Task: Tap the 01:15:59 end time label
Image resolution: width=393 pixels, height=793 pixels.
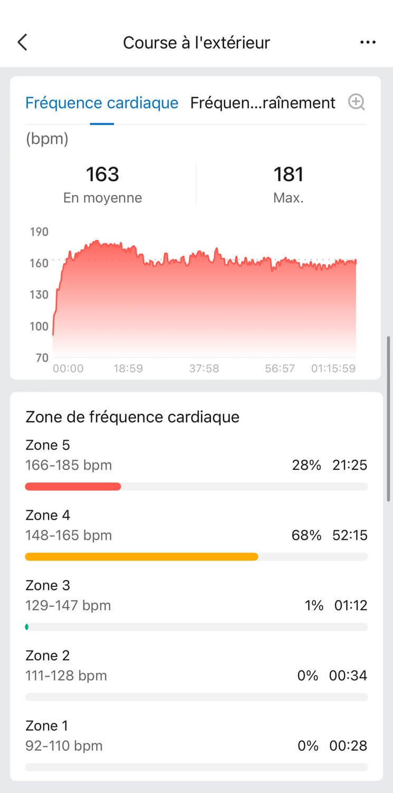Action: [x=333, y=368]
